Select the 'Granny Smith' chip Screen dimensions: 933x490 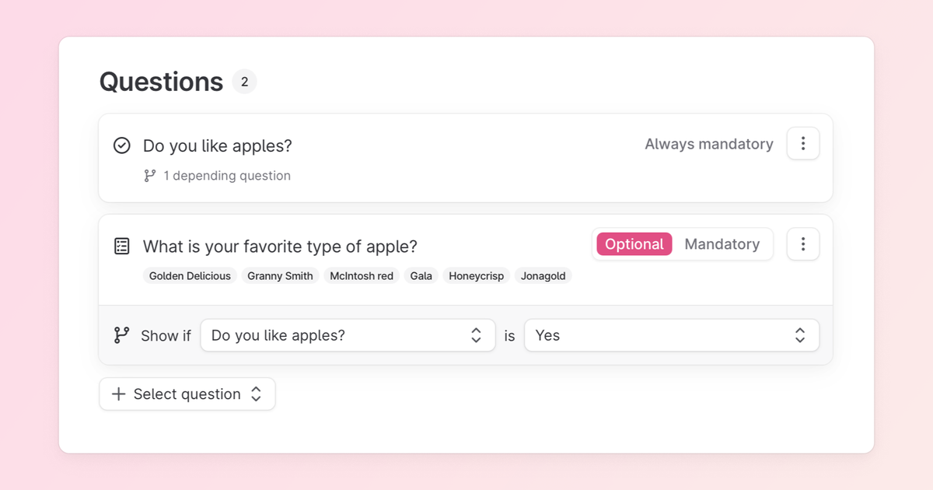click(280, 275)
